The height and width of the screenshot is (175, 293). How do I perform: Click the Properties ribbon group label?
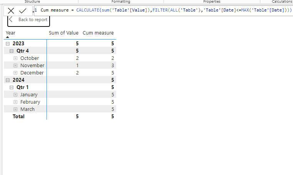coord(212,2)
